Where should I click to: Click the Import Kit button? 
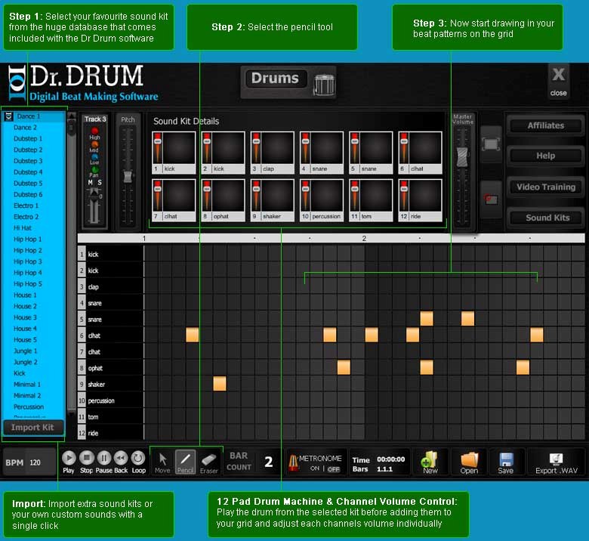click(33, 427)
